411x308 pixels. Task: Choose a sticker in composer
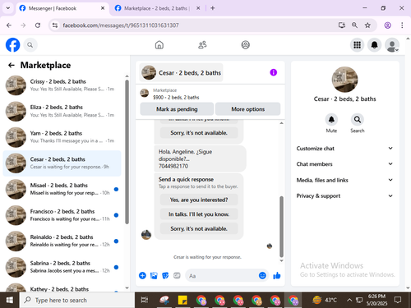[165, 275]
